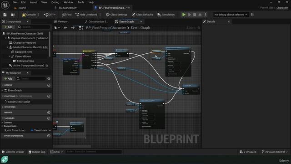Click the Eject from player icon
This screenshot has width=291, height=164.
(200, 15)
